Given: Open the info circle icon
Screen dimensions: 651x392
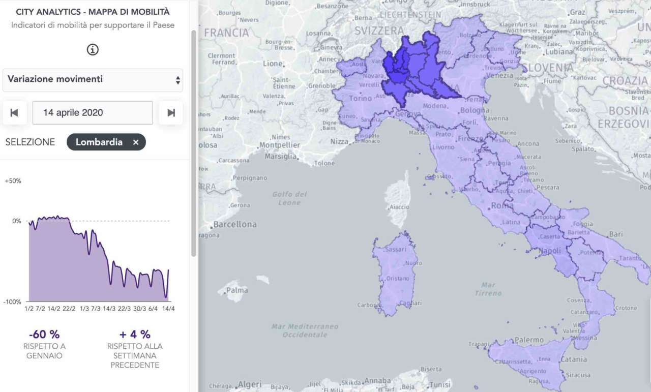Looking at the screenshot, I should [93, 49].
